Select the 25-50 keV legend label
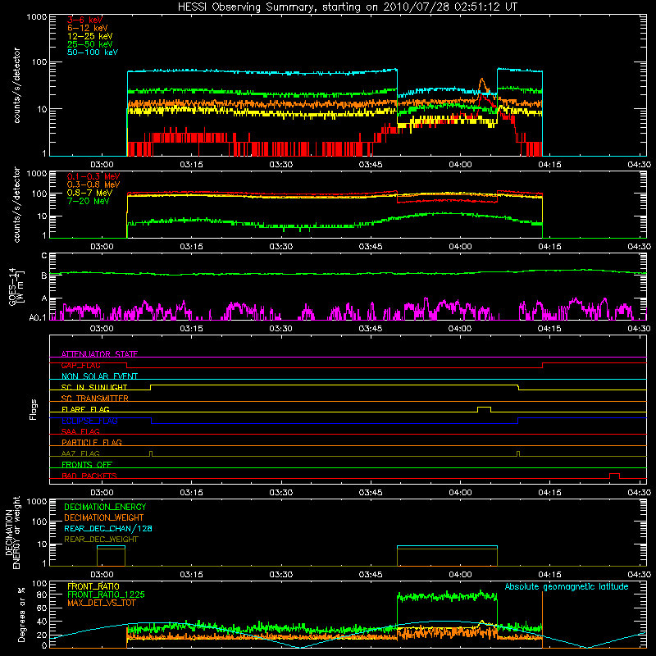 (x=90, y=44)
